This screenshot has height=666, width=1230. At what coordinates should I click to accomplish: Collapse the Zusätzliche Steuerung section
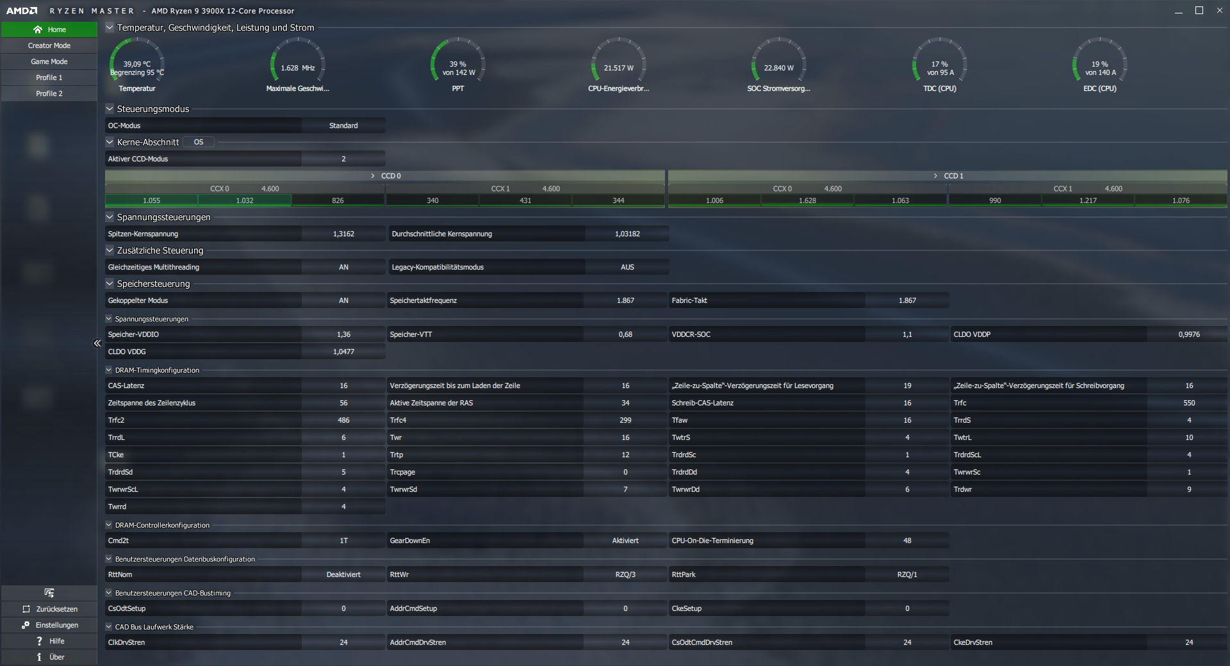110,250
